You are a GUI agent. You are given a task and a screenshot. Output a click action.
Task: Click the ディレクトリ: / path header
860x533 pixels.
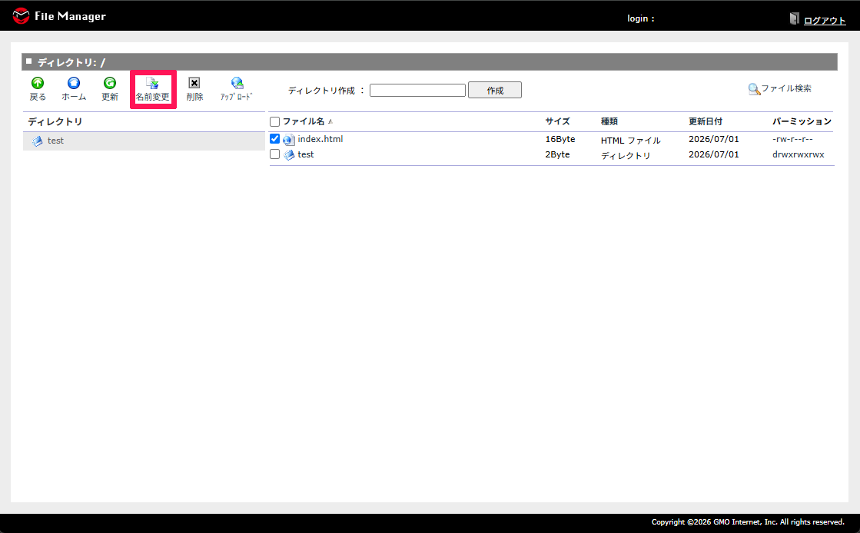point(71,62)
